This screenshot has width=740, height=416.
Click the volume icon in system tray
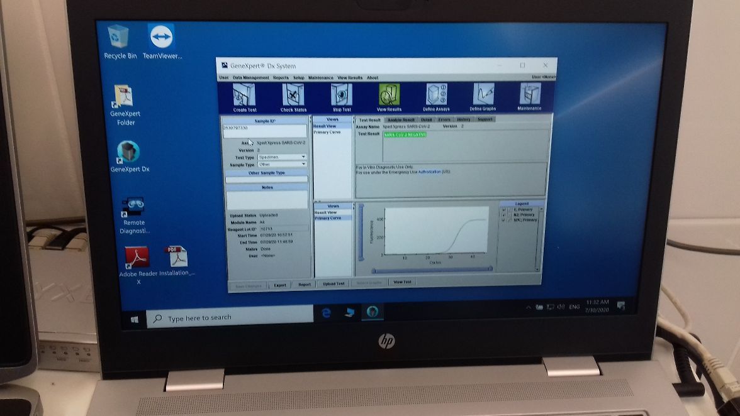tap(561, 307)
